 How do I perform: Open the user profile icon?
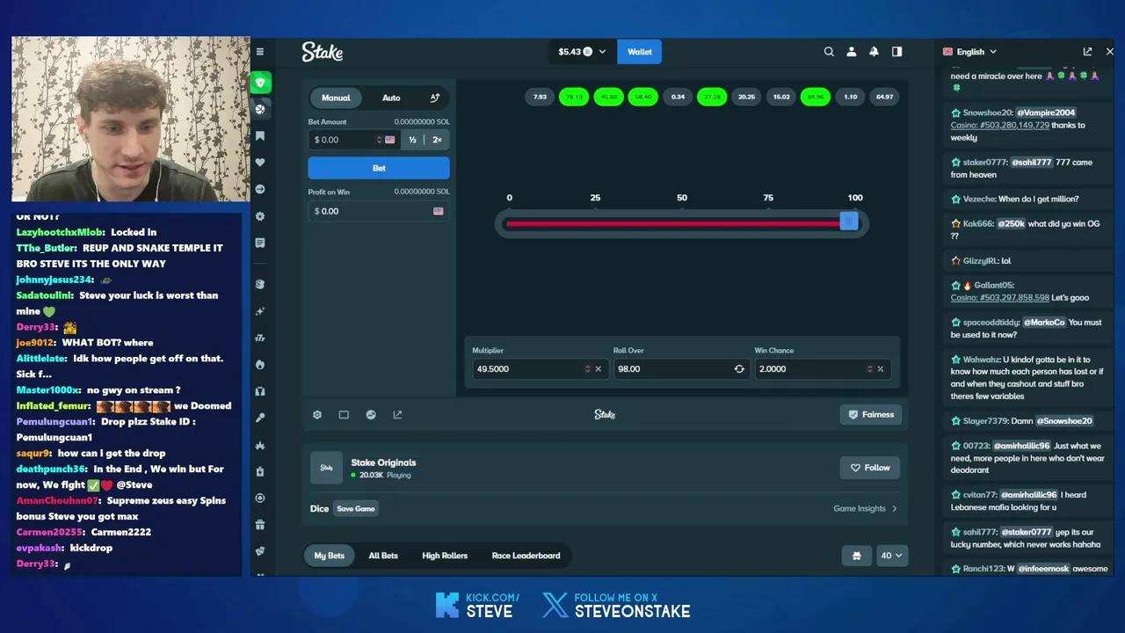[x=852, y=52]
